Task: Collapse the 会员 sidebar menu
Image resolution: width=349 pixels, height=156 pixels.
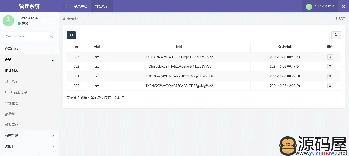Action: (29, 60)
